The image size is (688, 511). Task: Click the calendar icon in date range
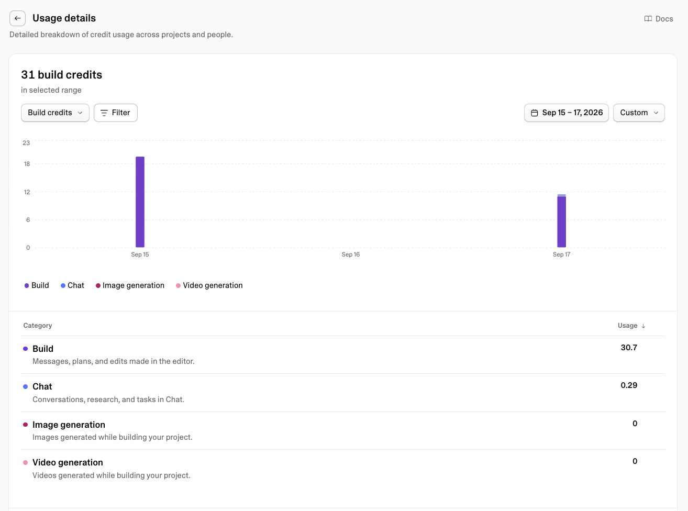535,113
